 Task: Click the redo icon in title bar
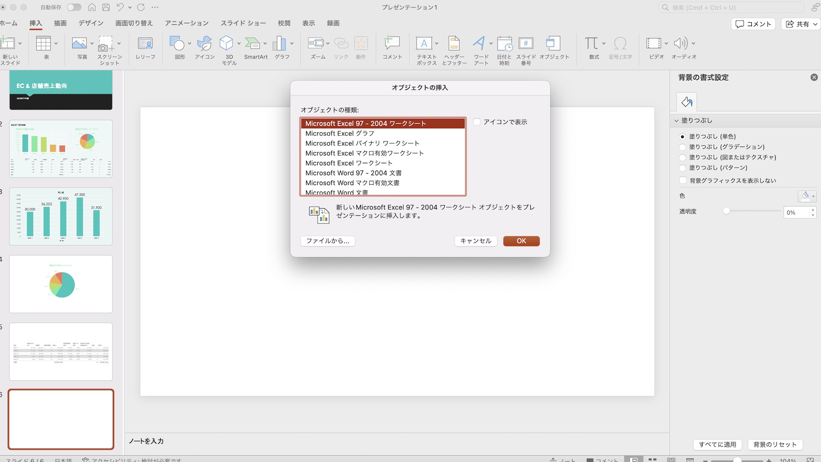click(x=141, y=7)
